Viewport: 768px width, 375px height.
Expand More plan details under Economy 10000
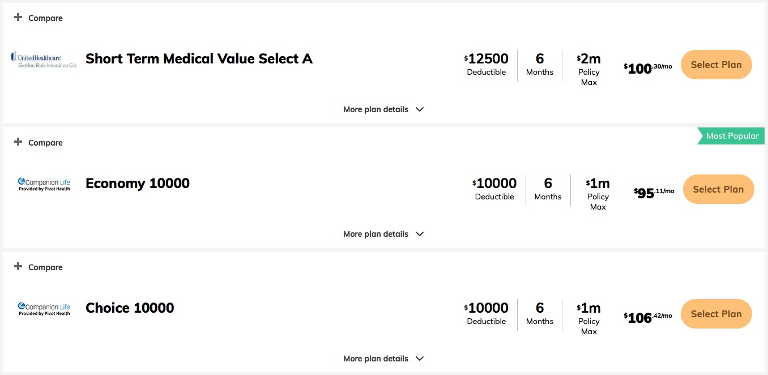(383, 234)
